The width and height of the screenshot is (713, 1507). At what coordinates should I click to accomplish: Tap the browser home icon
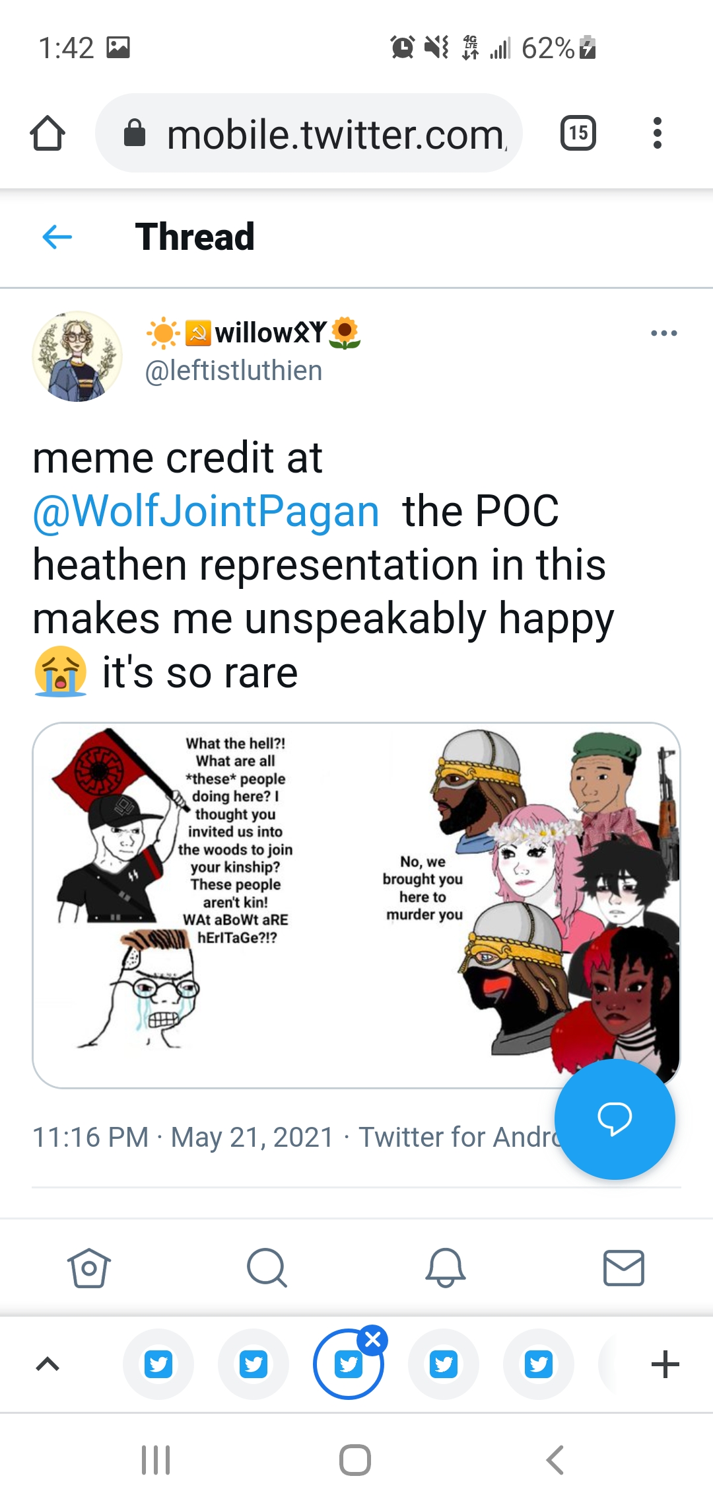pos(48,134)
